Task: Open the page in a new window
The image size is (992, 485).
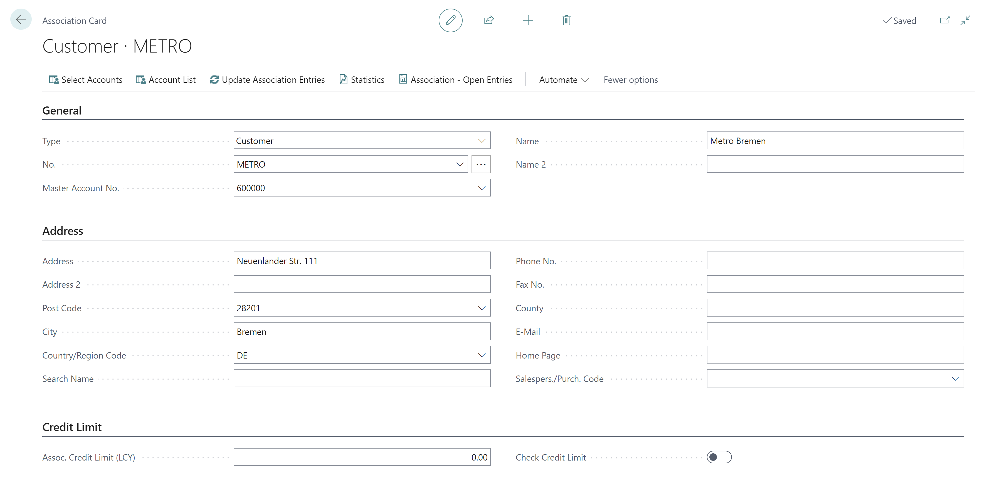Action: [x=944, y=20]
